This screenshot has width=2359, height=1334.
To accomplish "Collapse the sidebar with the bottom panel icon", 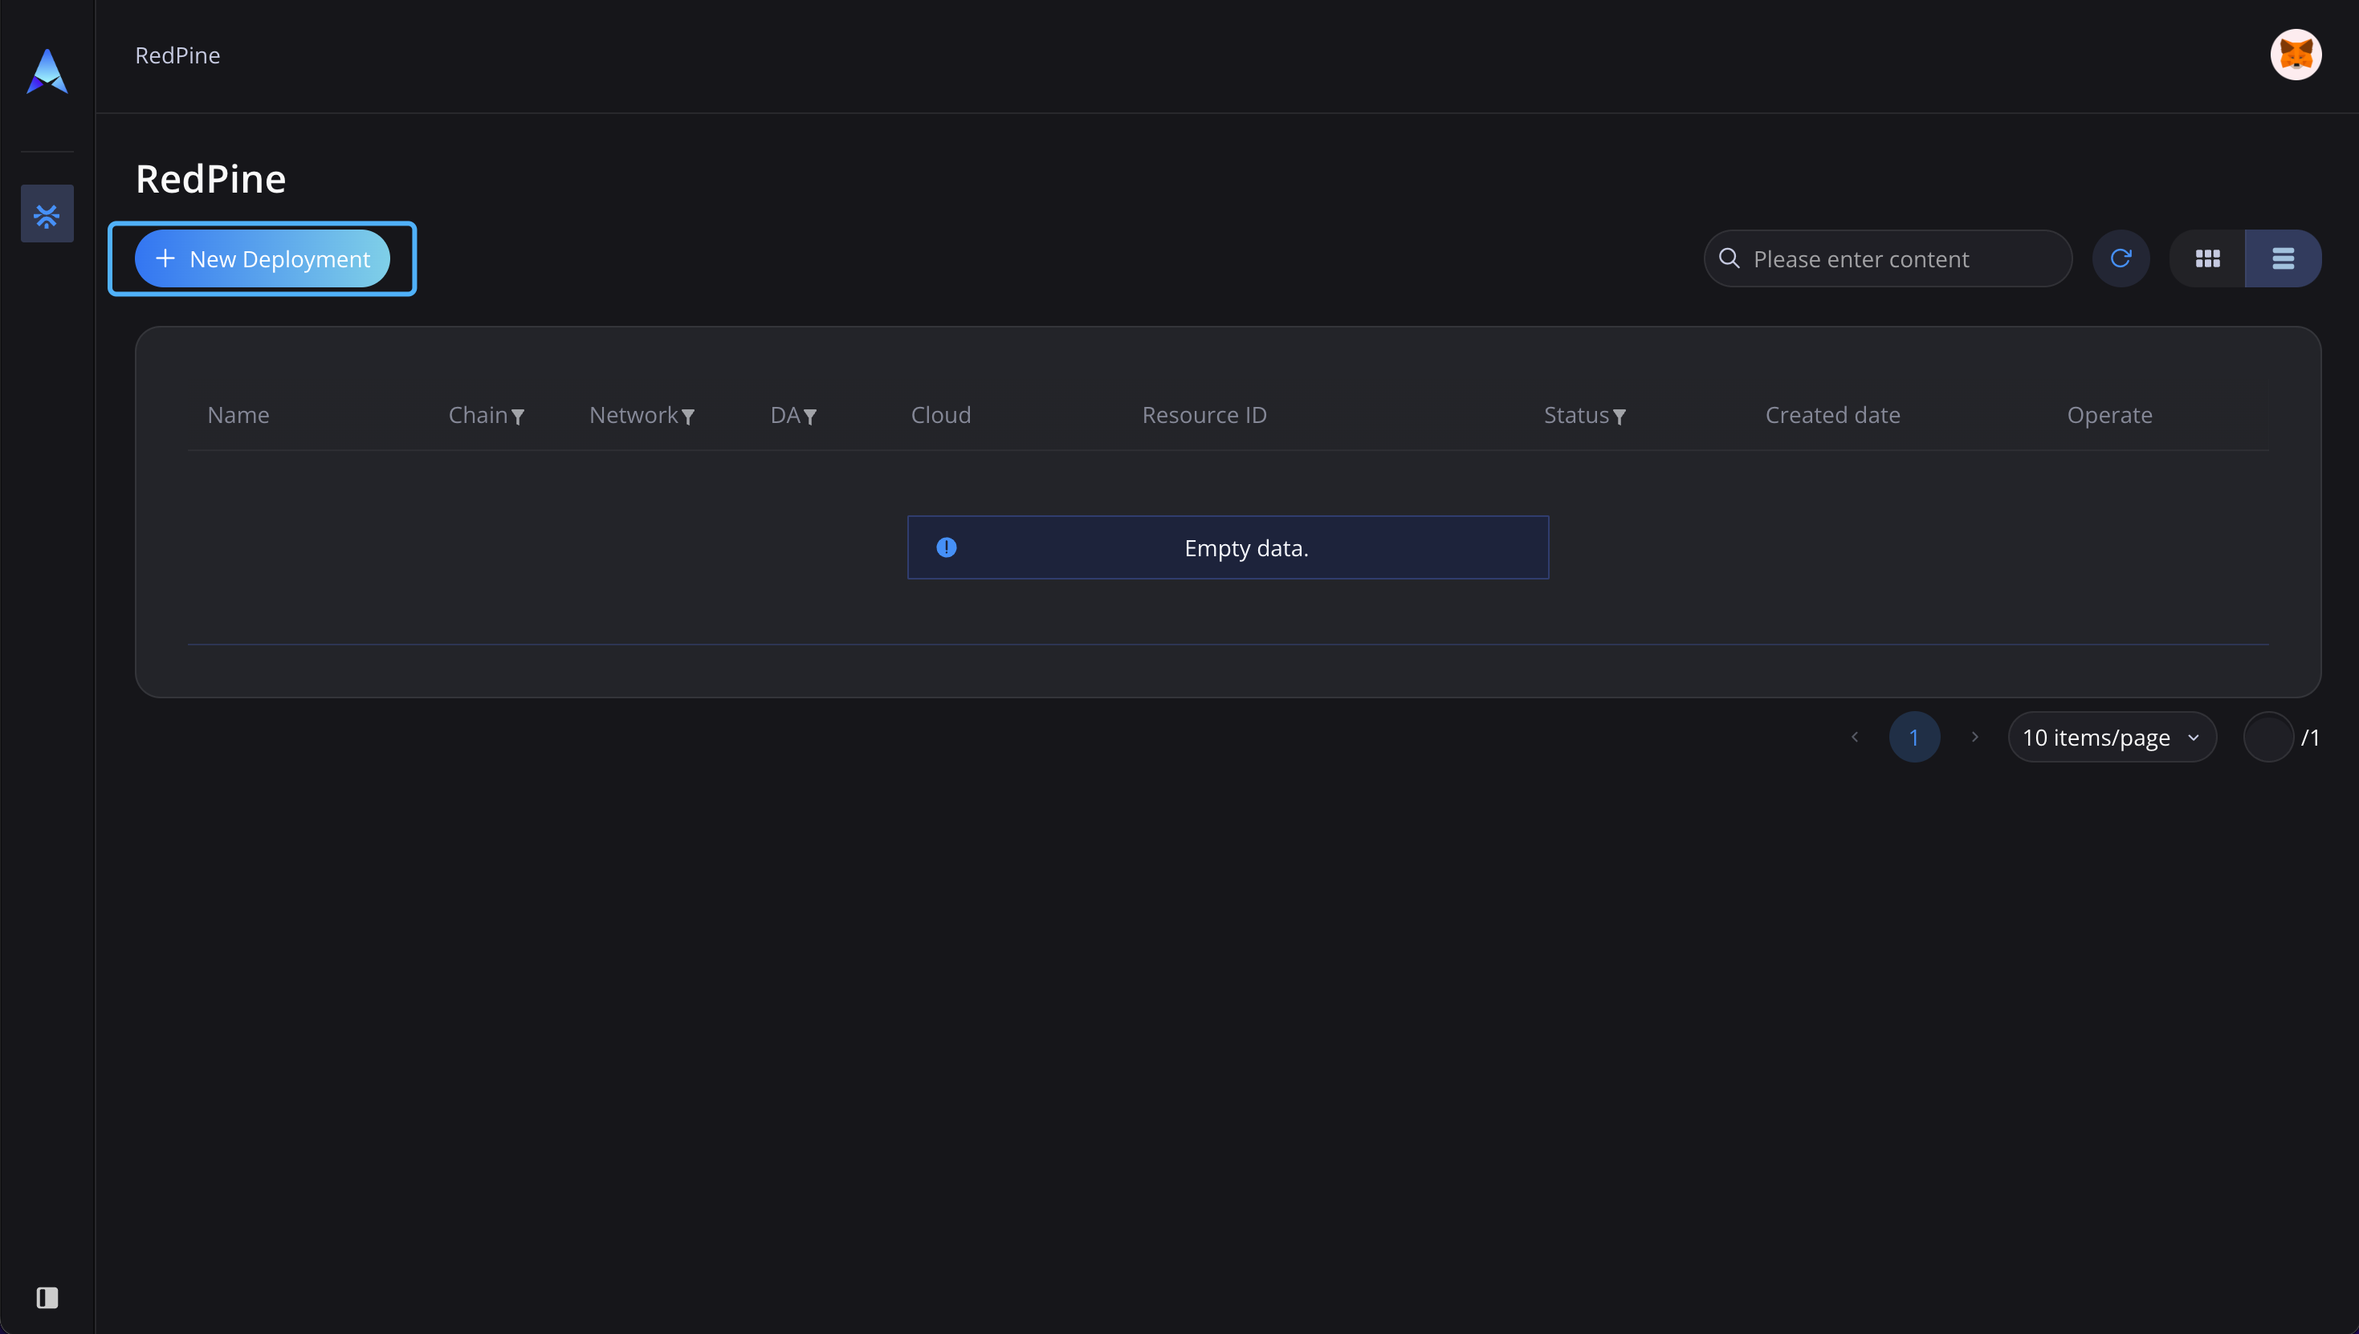I will [47, 1297].
